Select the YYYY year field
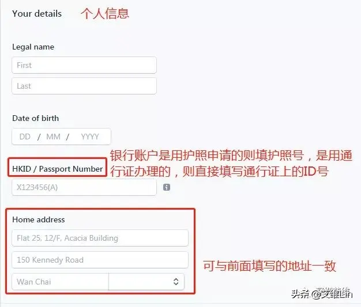361x307 pixels. click(90, 137)
